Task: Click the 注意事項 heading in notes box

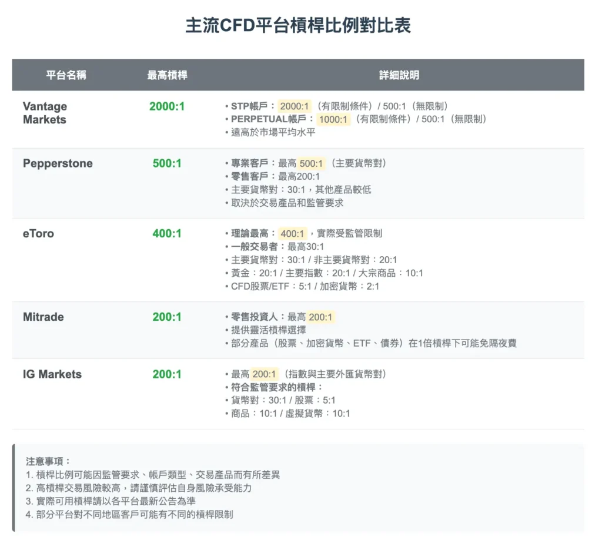Action: pos(48,462)
